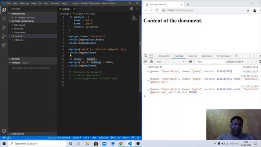Open the Terminal menu in VS Code
The image size is (261, 147).
pyautogui.click(x=55, y=3)
